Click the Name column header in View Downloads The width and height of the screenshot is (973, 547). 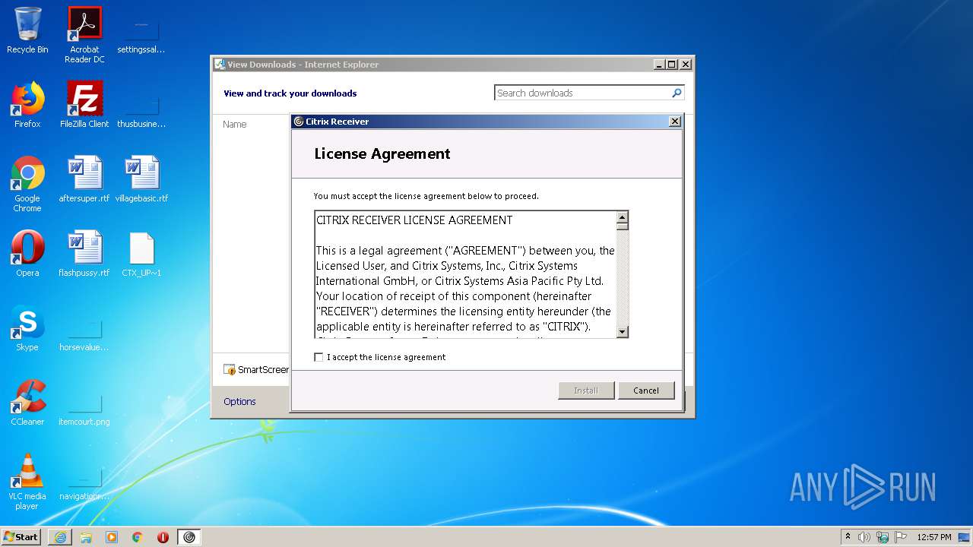(235, 124)
